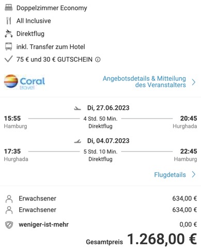Open Angebotsdetails & Mitteilung des Veranstalters link
The width and height of the screenshot is (201, 251).
click(144, 81)
